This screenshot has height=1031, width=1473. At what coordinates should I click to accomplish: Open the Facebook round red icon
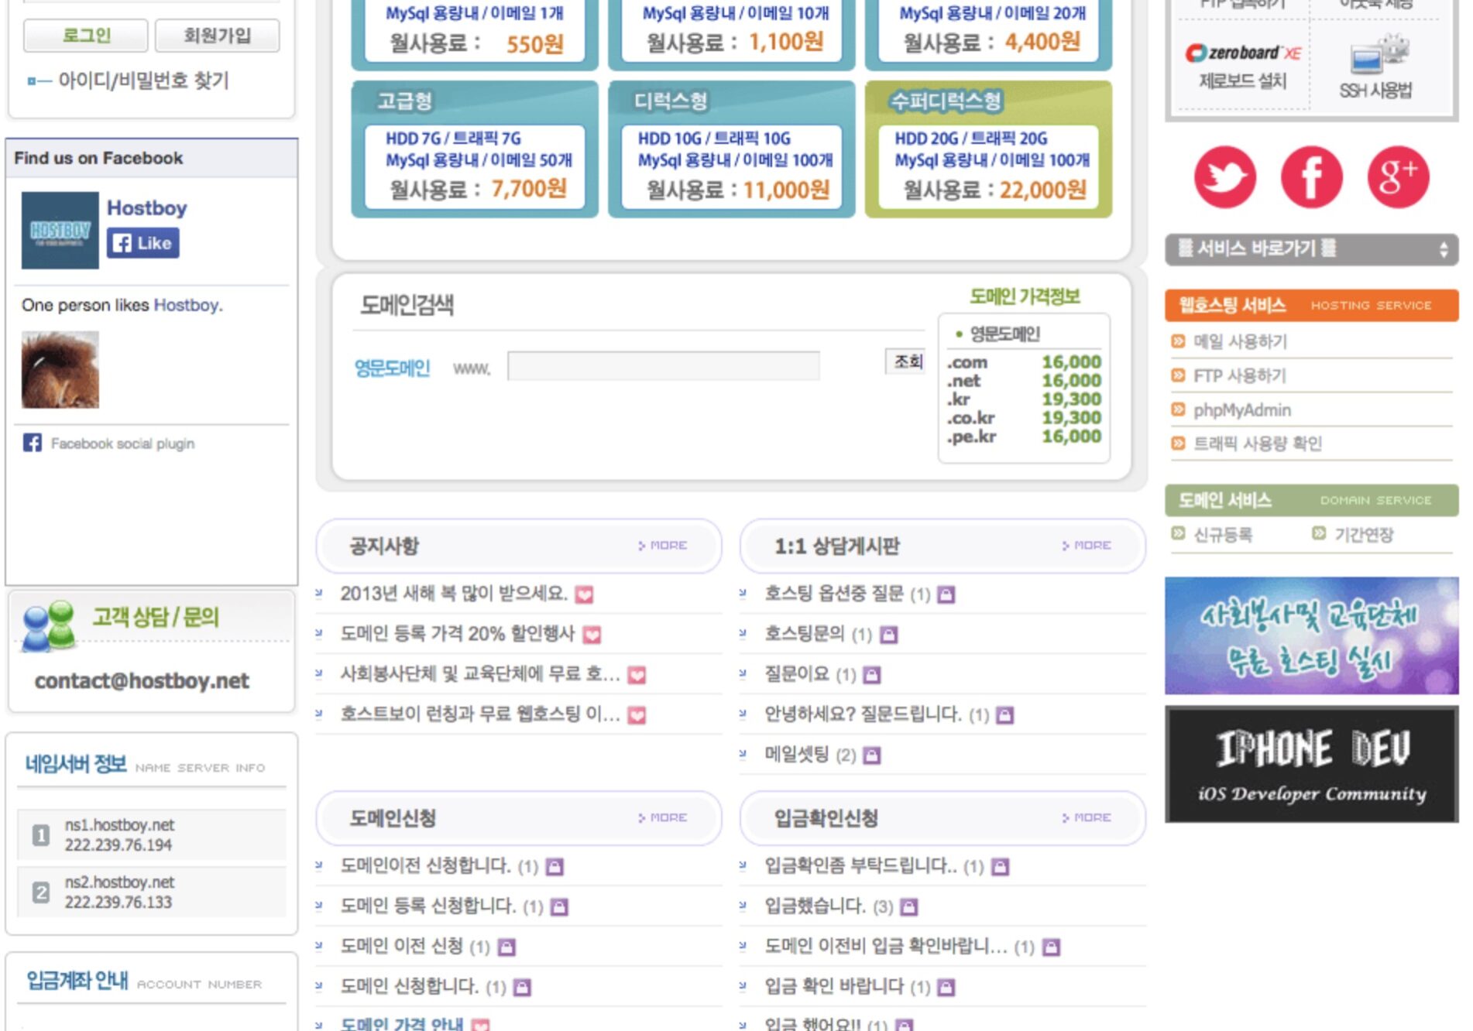coord(1311,177)
